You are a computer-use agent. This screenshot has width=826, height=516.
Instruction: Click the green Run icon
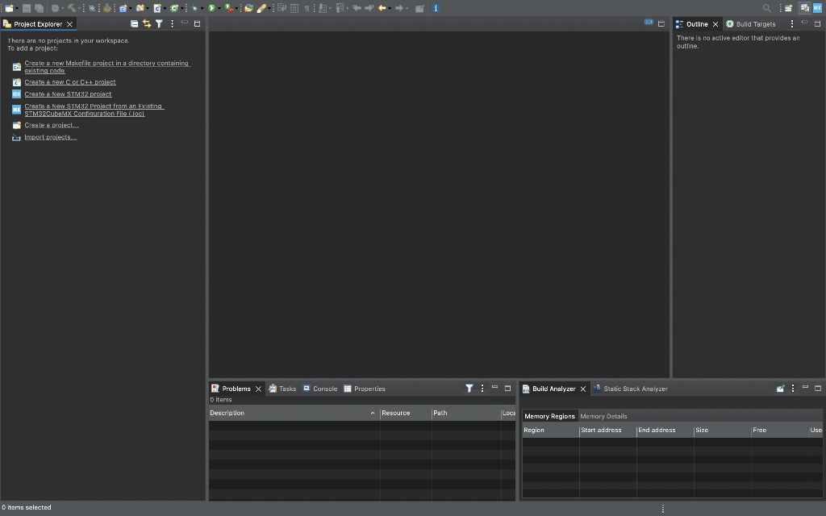click(211, 8)
